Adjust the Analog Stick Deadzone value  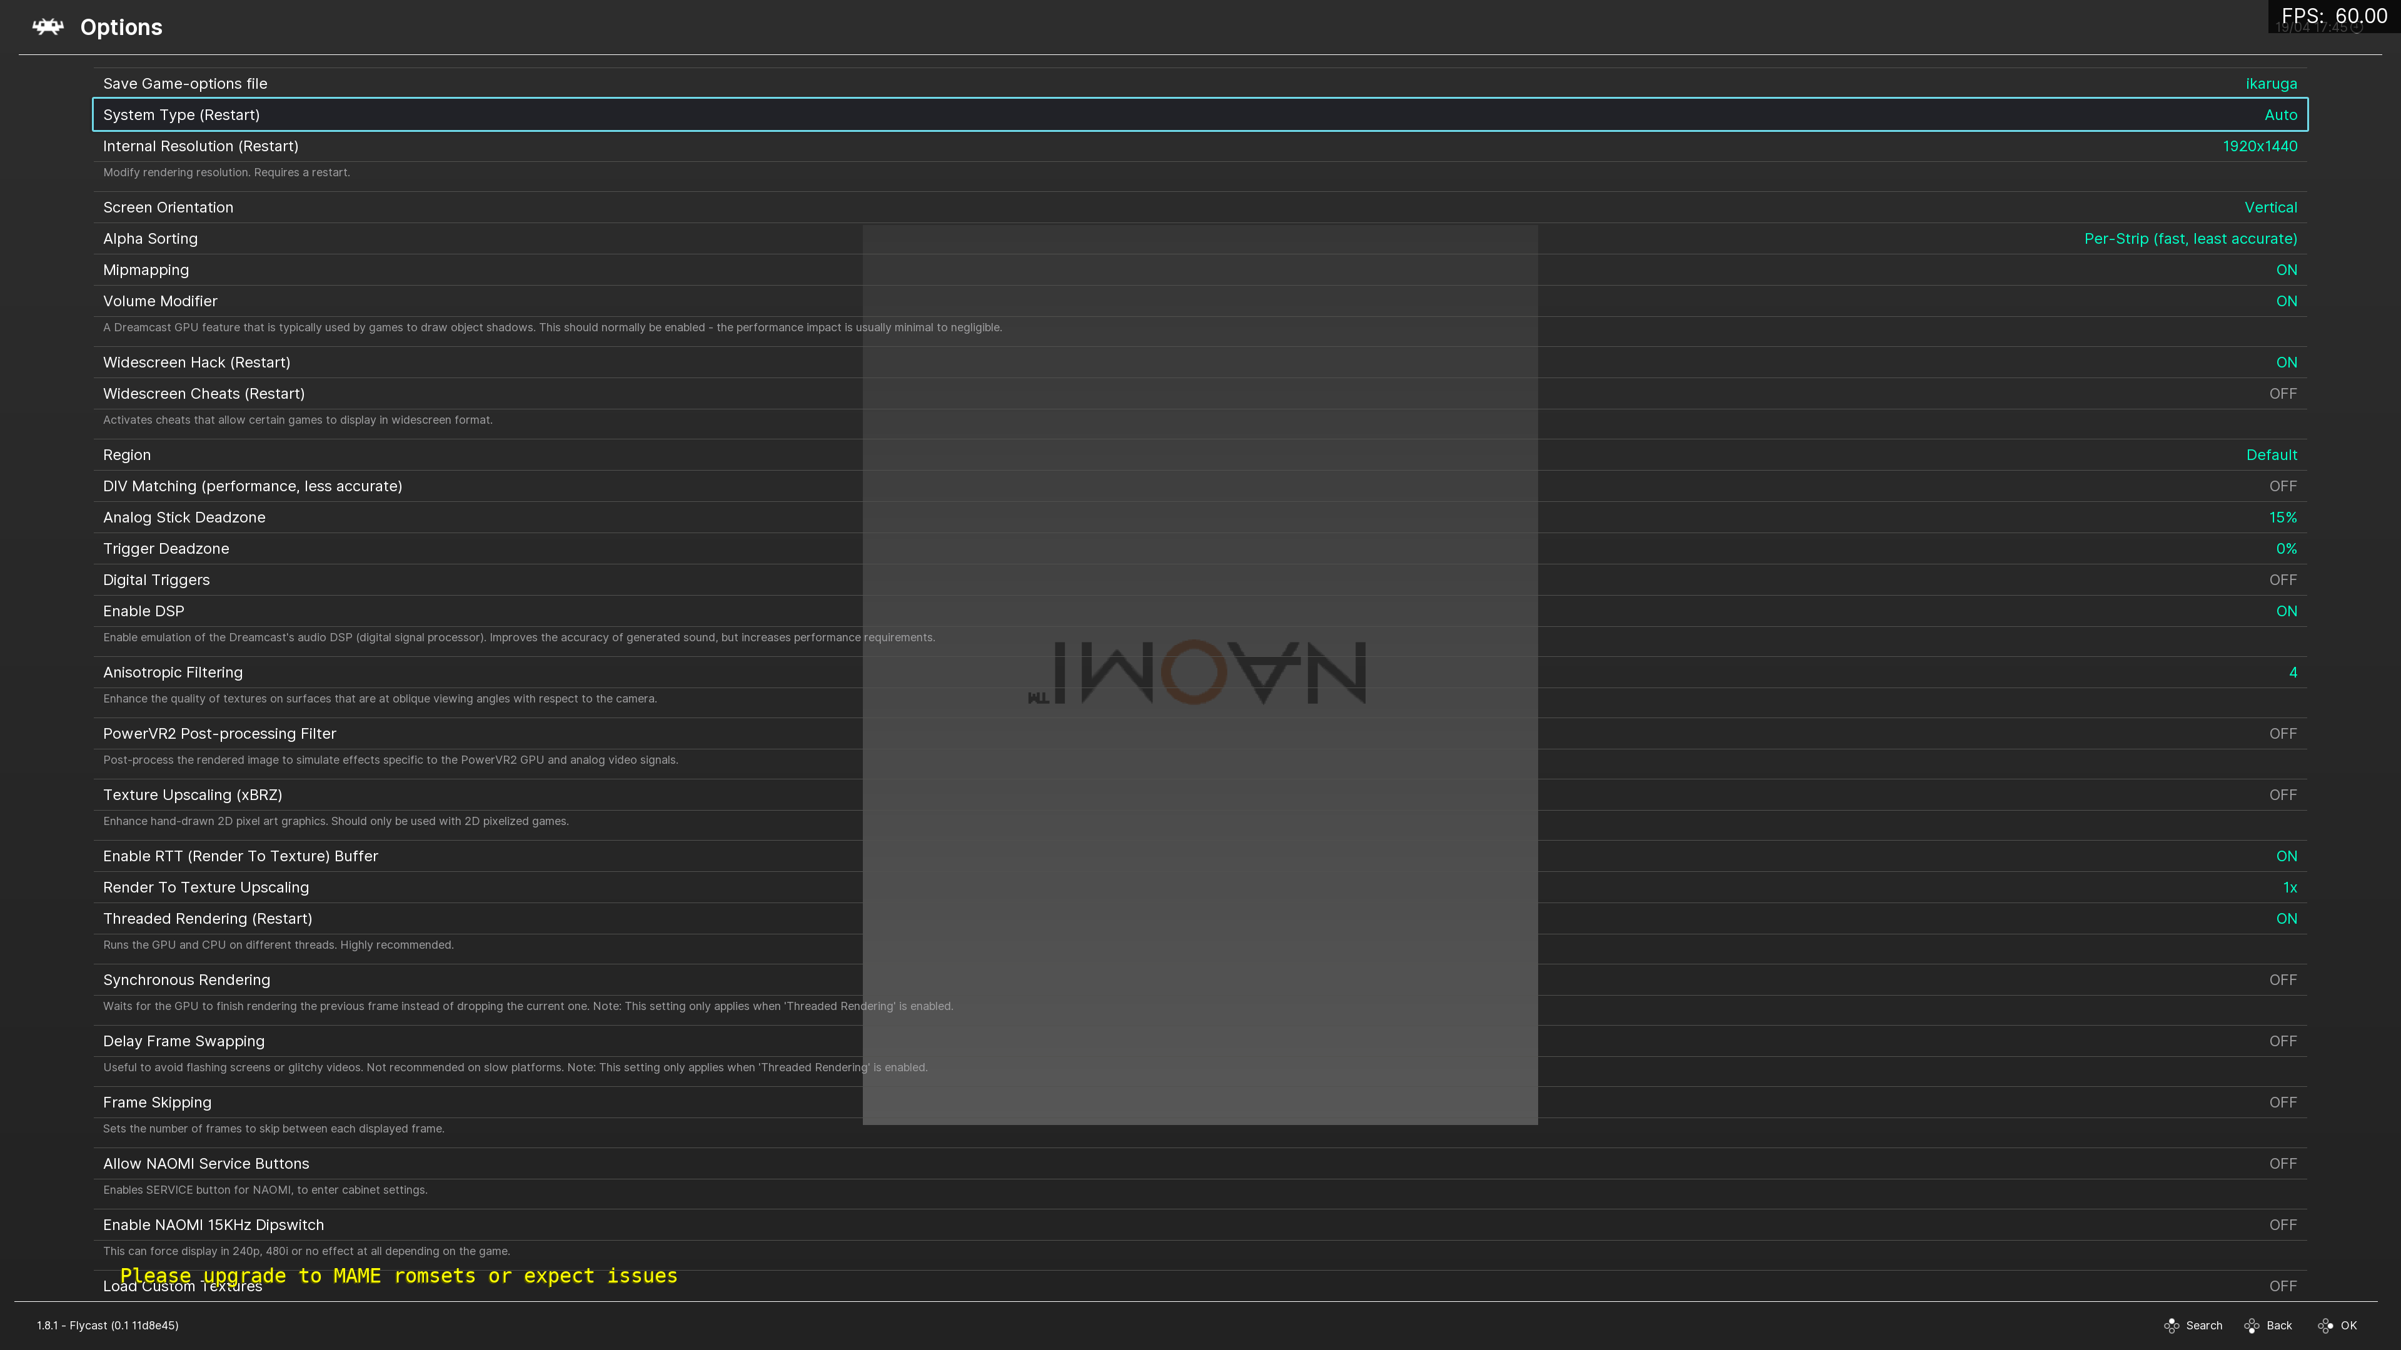coord(1200,517)
